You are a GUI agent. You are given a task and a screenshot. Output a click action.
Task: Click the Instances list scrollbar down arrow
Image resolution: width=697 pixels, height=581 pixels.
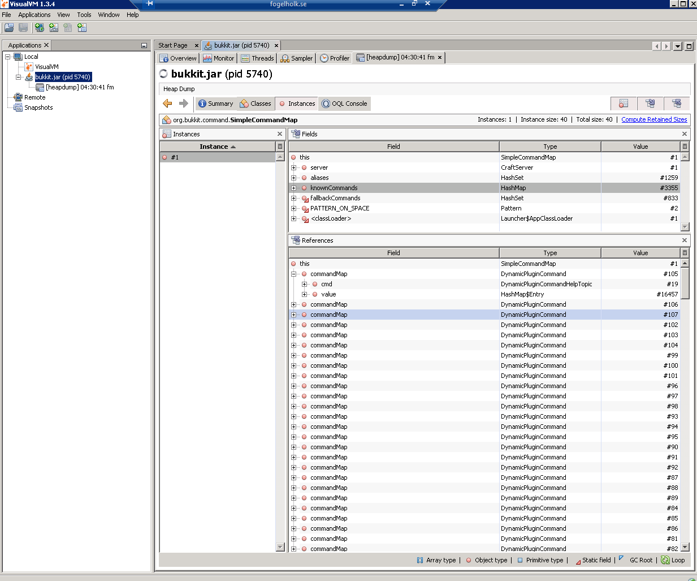[x=280, y=547]
